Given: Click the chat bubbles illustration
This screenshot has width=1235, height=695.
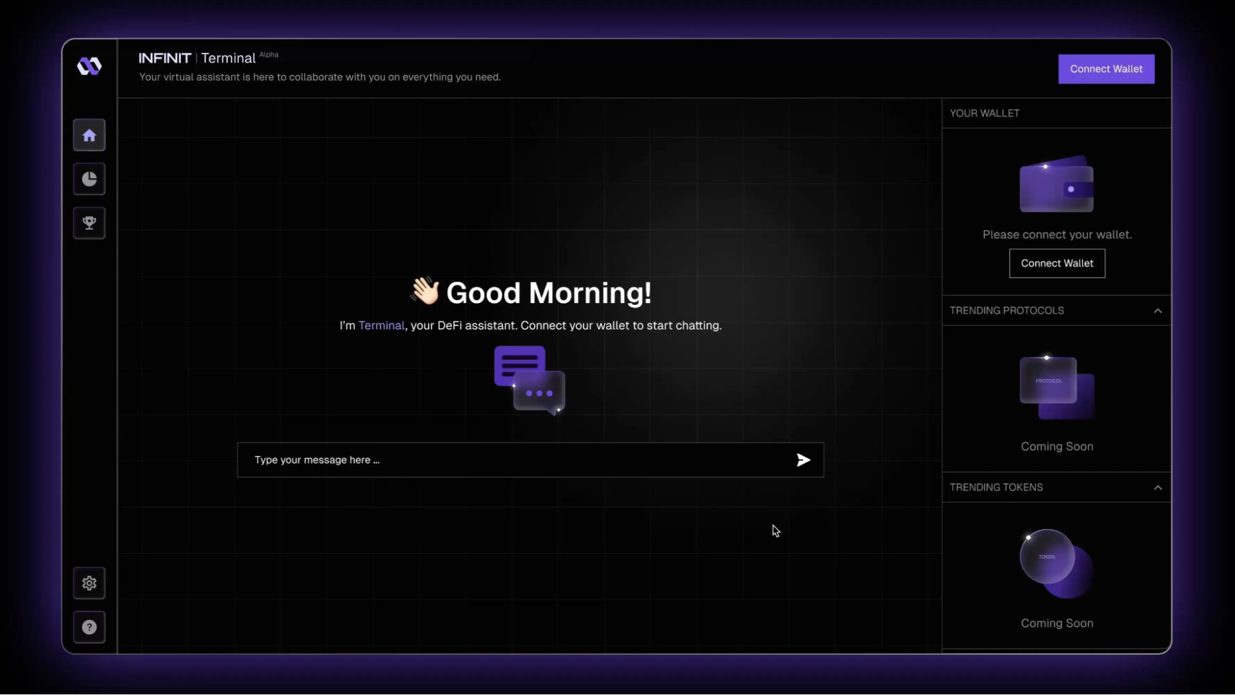Looking at the screenshot, I should 529,380.
